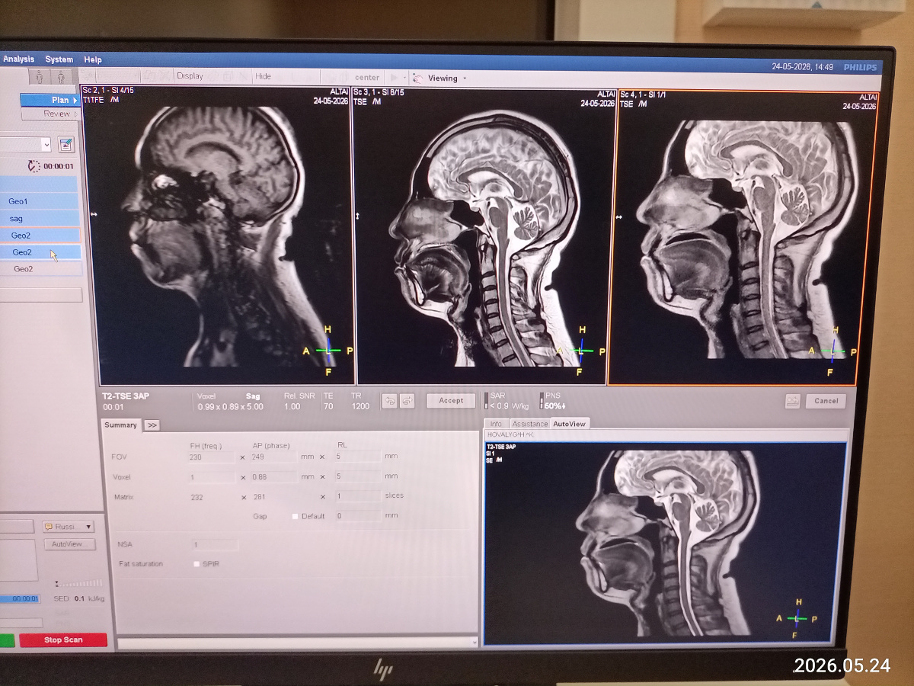Open the bottom status dropdown arrow

475,643
